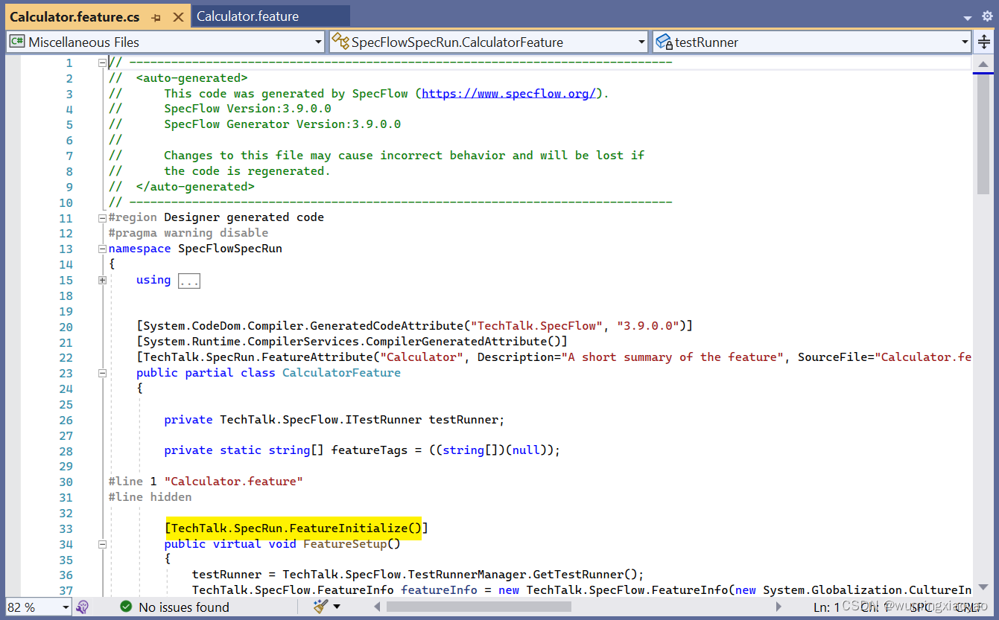Collapse the namespace SpecFlowSpecRun block
Viewport: 999px width, 620px height.
coord(102,249)
